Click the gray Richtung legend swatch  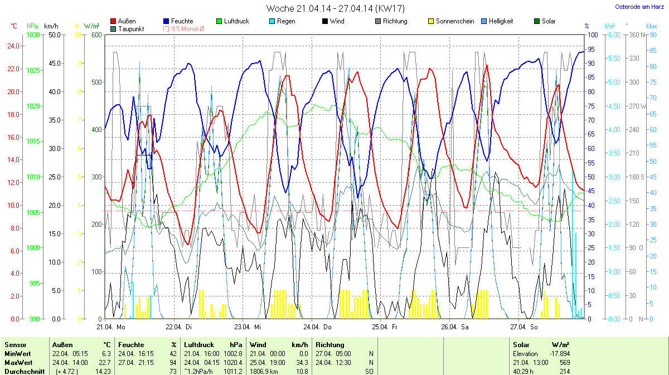tap(378, 21)
